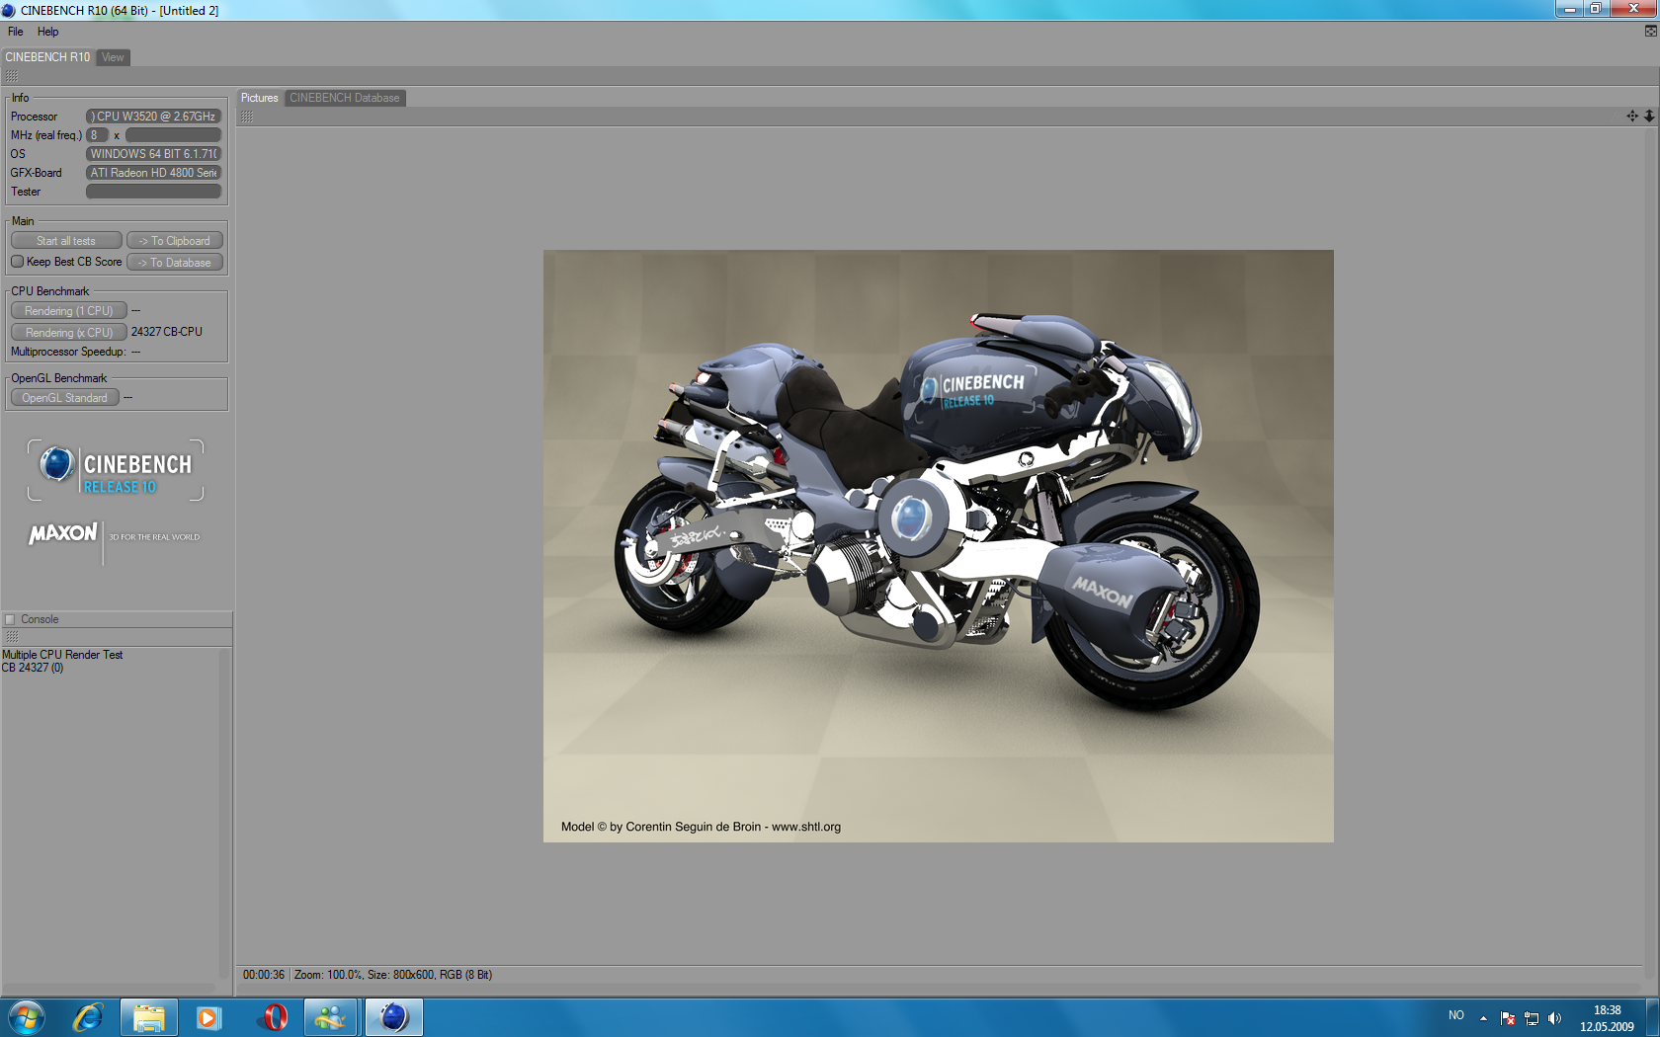Enable Keep Best CB Score checkbox

pyautogui.click(x=18, y=262)
